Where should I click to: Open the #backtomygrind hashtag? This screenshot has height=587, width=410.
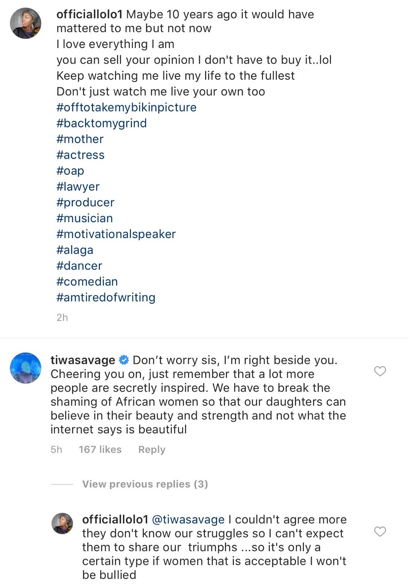[101, 123]
